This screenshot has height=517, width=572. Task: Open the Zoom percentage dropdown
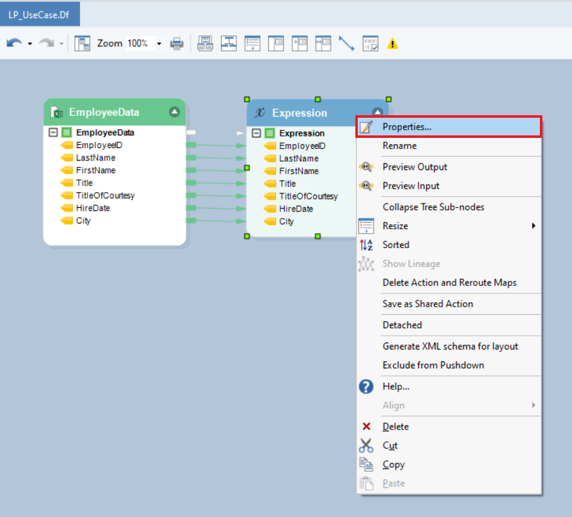[x=159, y=43]
